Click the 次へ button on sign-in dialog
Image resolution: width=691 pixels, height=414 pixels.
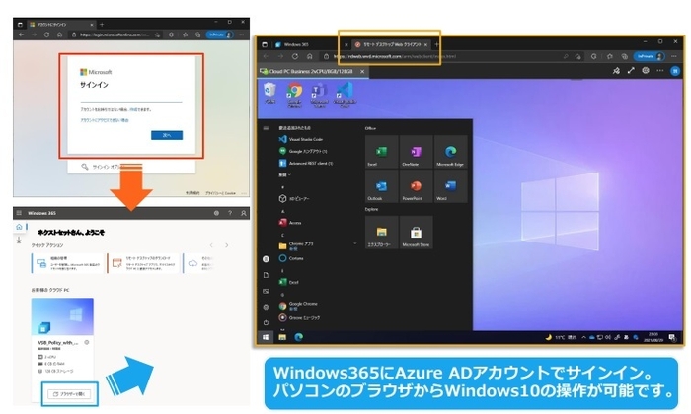(167, 135)
